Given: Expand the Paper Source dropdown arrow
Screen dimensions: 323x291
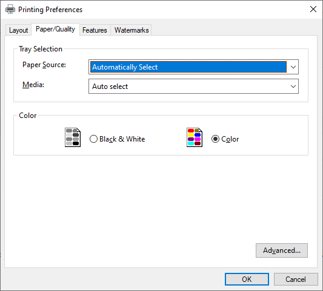Looking at the screenshot, I should [293, 67].
